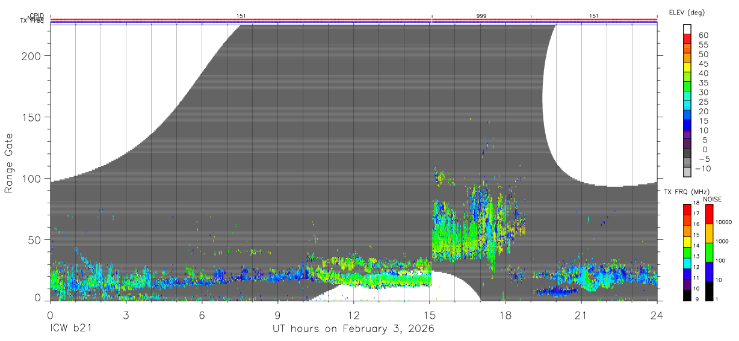The height and width of the screenshot is (341, 739).
Task: Click the yellow segment of TX FRQ colorbar
Action: point(687,242)
